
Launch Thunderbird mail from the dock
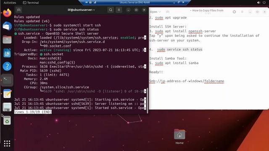click(7, 26)
